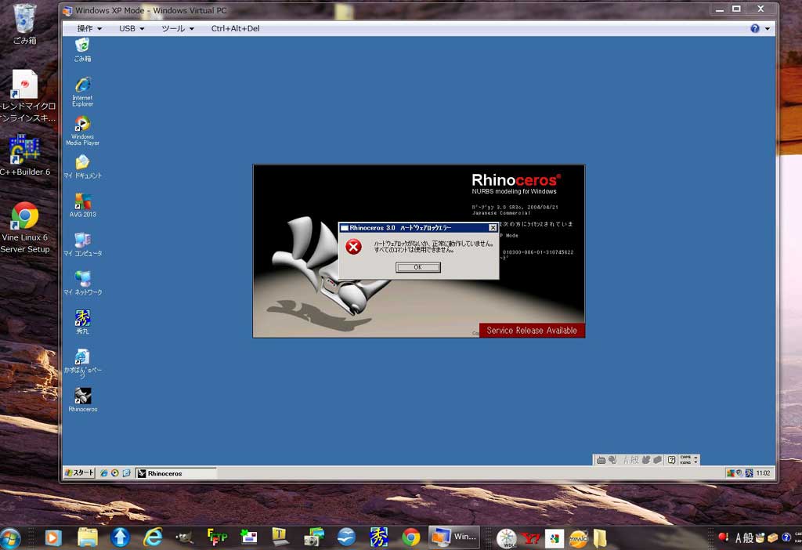Screen dimensions: 802x550
Task: Open the ツール menu
Action: [178, 29]
